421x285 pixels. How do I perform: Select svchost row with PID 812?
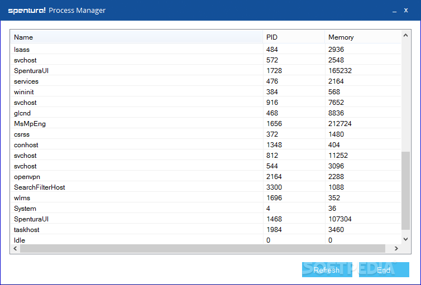206,155
